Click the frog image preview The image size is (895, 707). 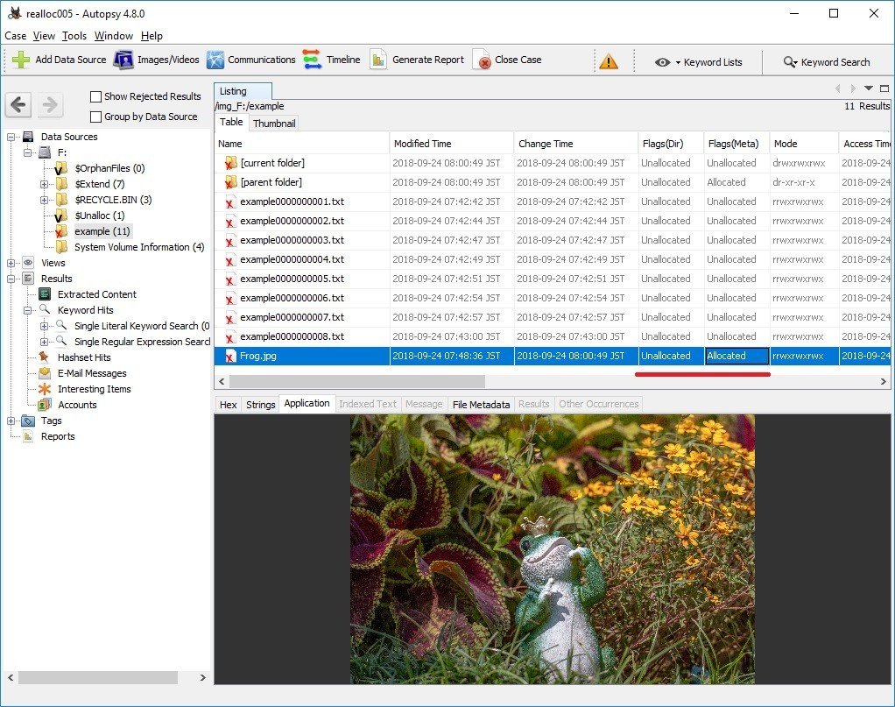pos(552,548)
